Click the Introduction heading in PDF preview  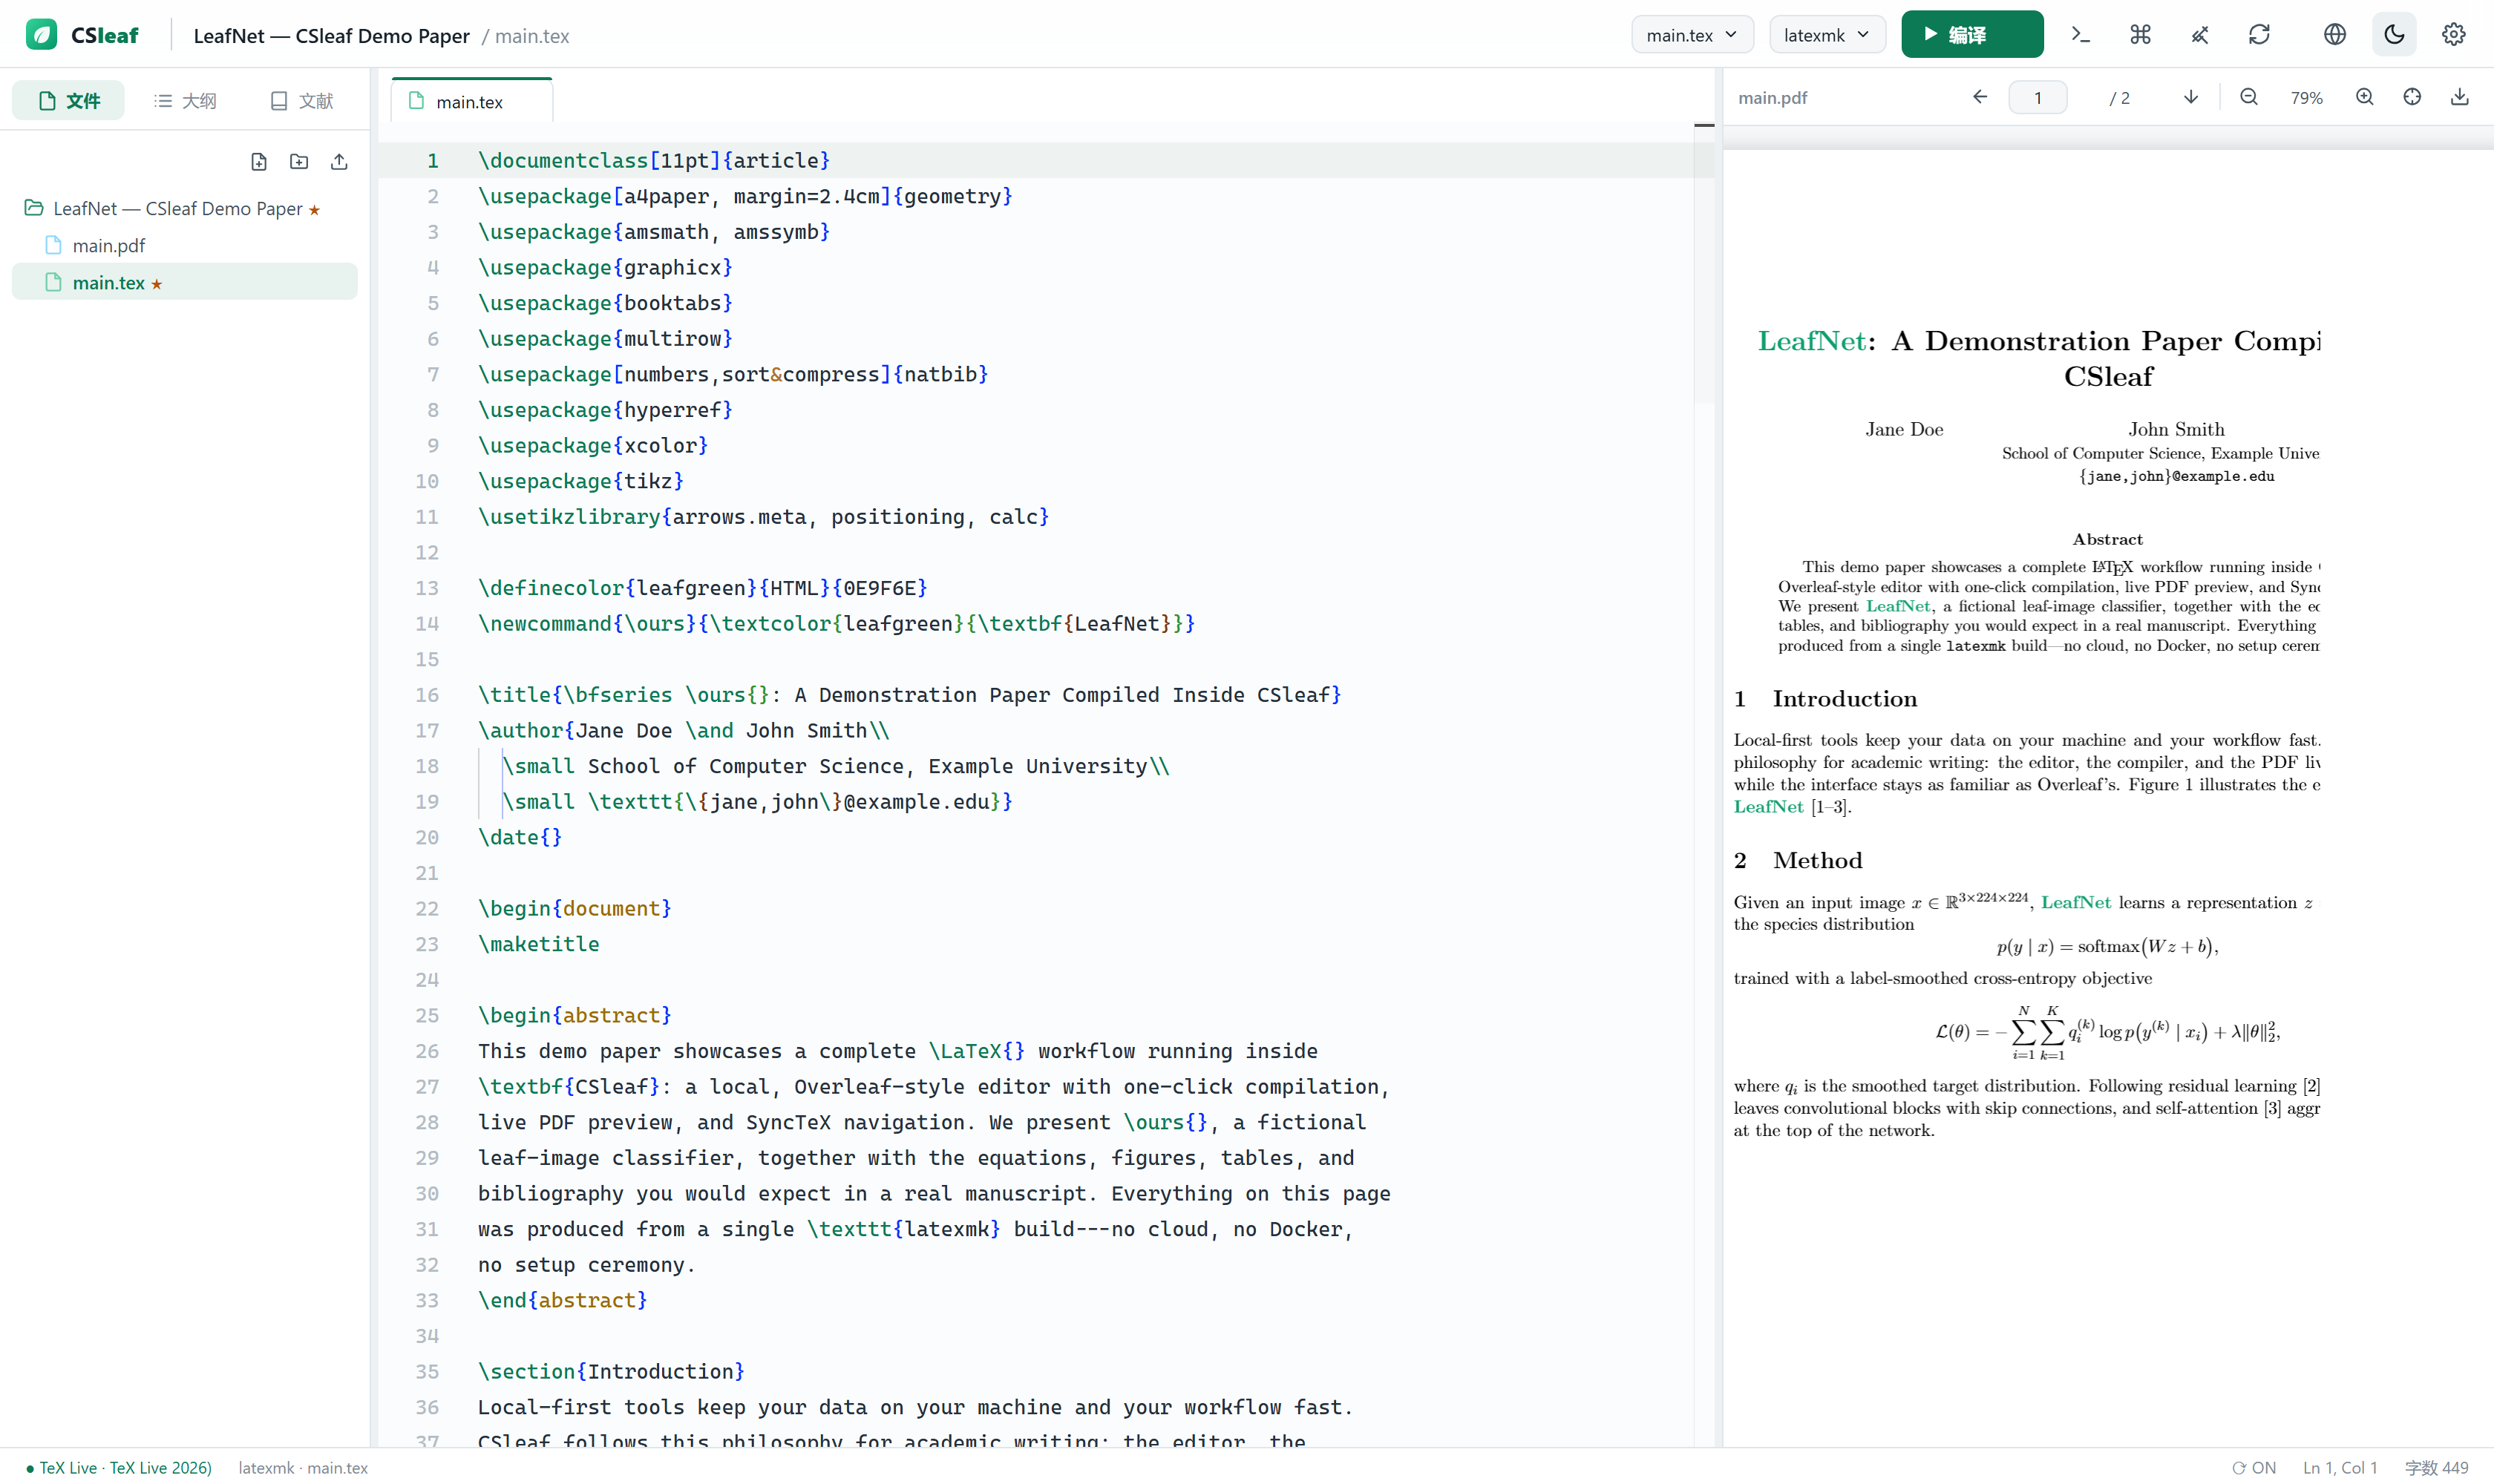1845,699
